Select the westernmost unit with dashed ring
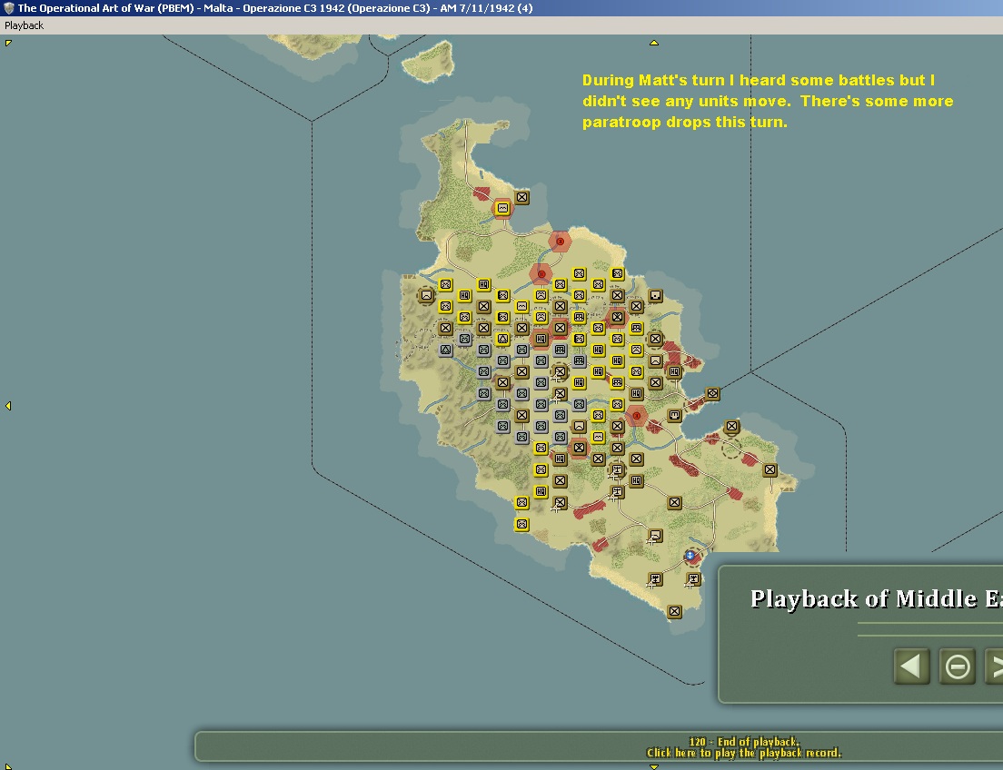1003x770 pixels. click(x=426, y=295)
